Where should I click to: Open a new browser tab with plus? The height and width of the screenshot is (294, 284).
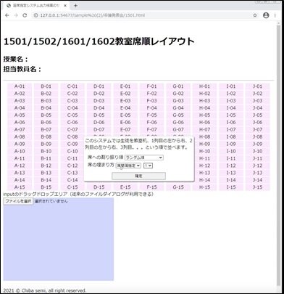pyautogui.click(x=75, y=5)
